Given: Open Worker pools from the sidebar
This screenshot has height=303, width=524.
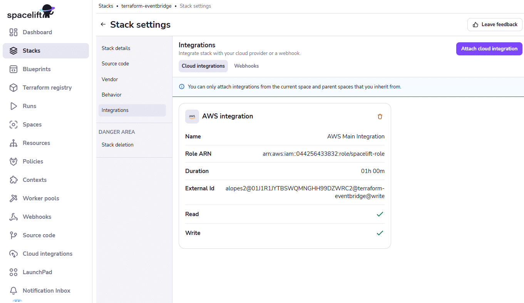Looking at the screenshot, I should click(46, 198).
